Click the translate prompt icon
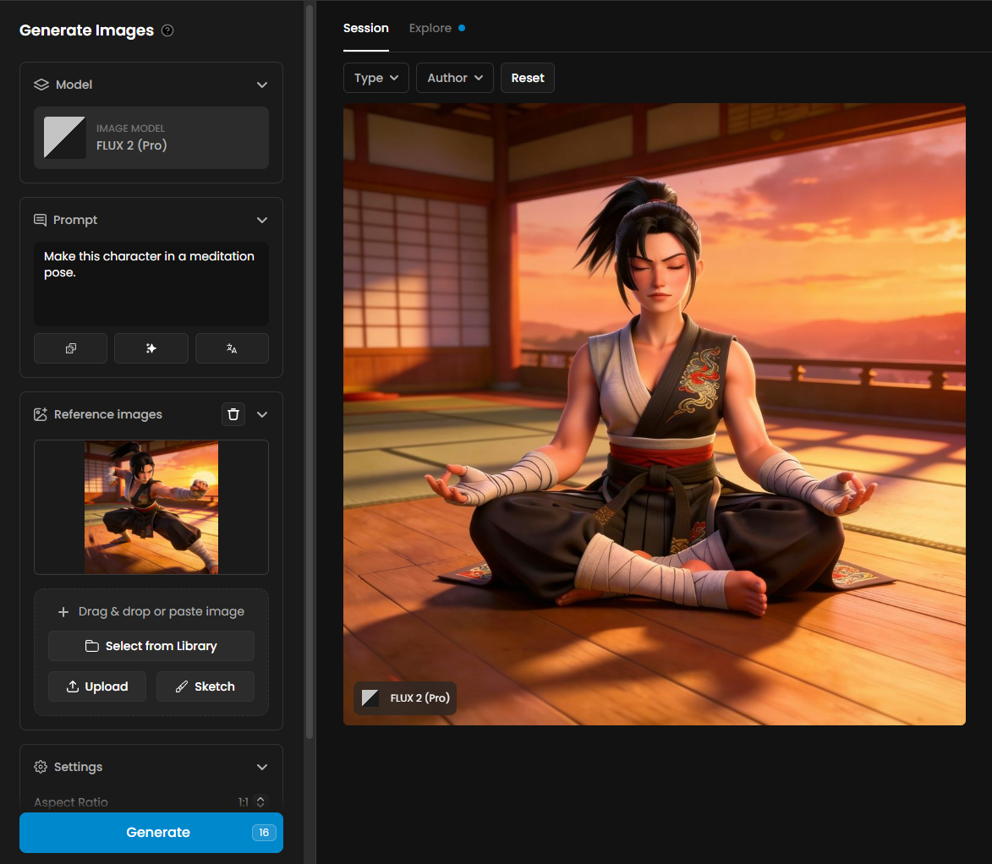 [x=232, y=348]
